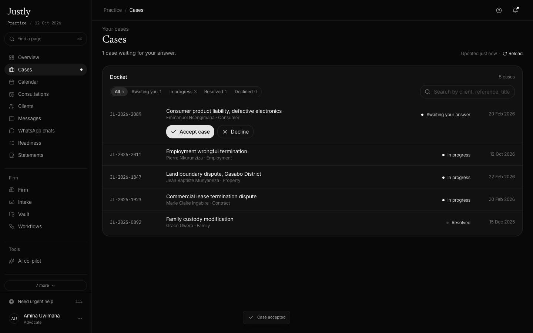Open the Cases item in the sidebar
This screenshot has height=333, width=533.
click(x=46, y=70)
